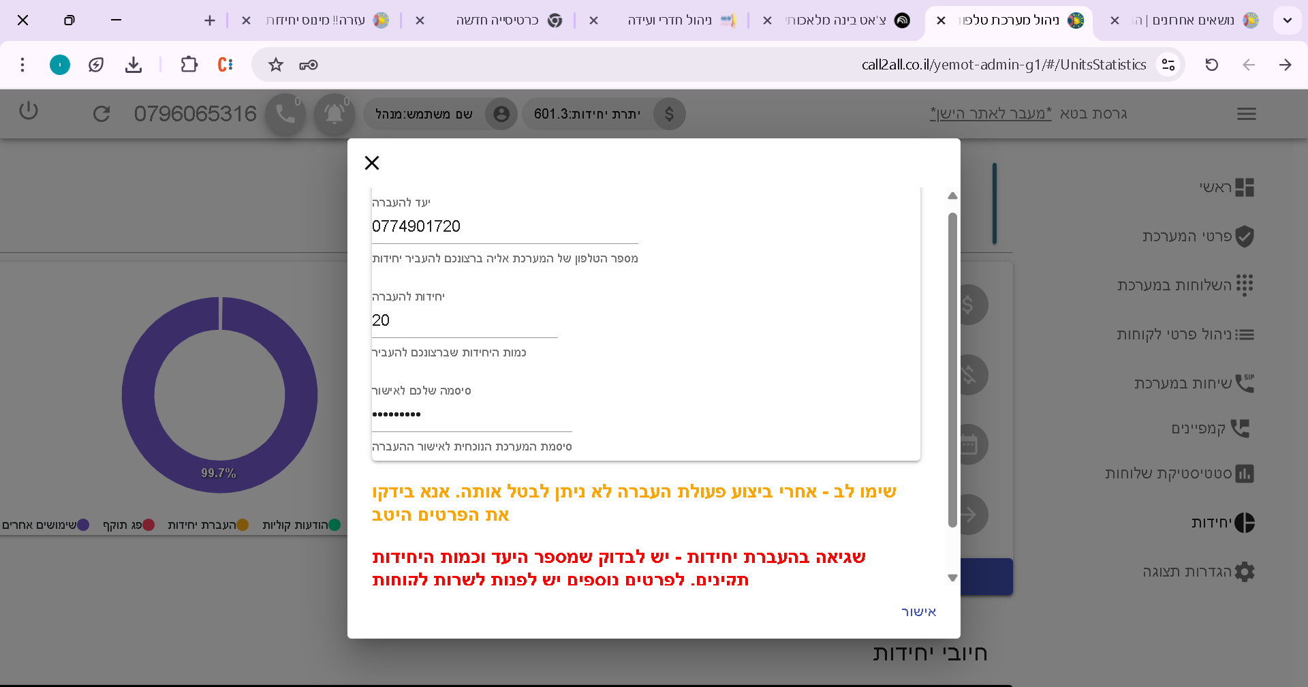Open הגדרות תצוגה gear icon
Image resolution: width=1308 pixels, height=687 pixels.
click(1245, 572)
